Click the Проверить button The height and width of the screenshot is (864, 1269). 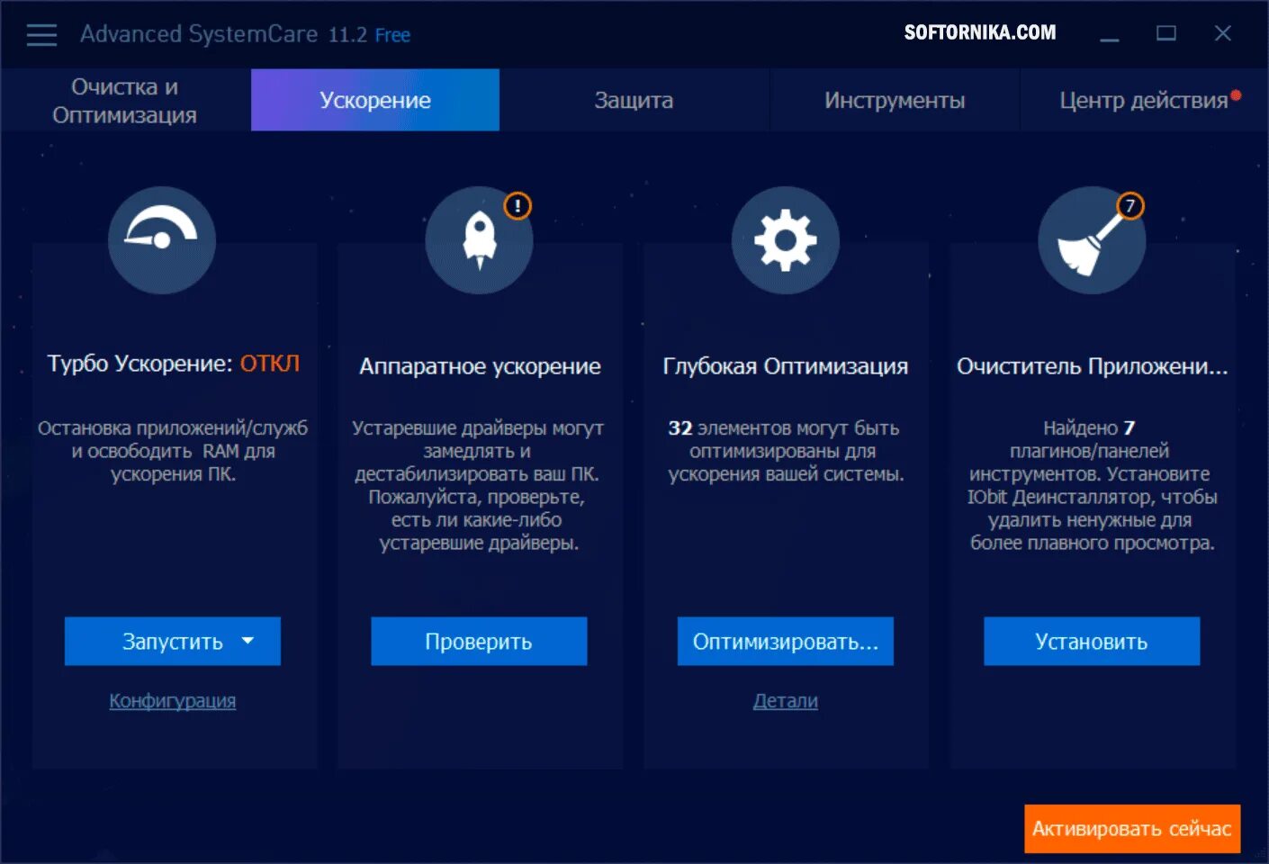(x=479, y=641)
